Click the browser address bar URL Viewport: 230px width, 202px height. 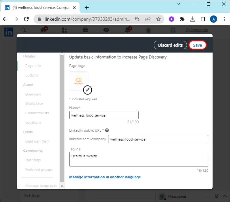tap(87, 19)
